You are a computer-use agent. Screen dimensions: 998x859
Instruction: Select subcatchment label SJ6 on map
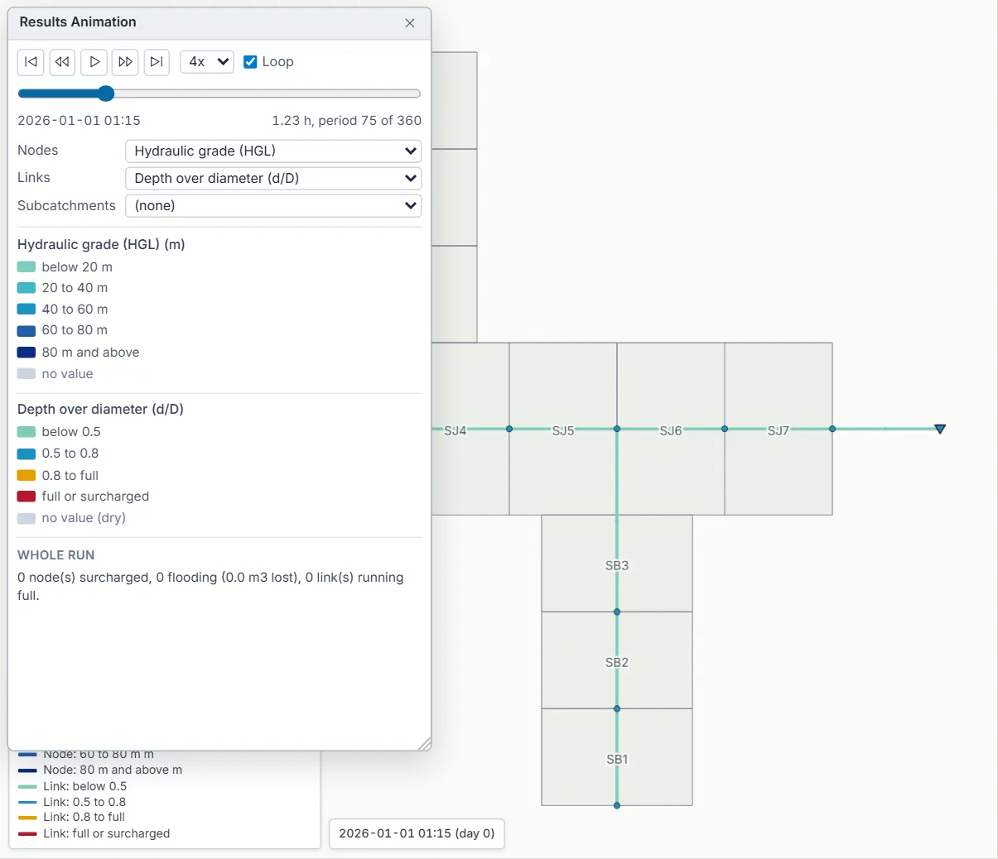click(x=671, y=430)
